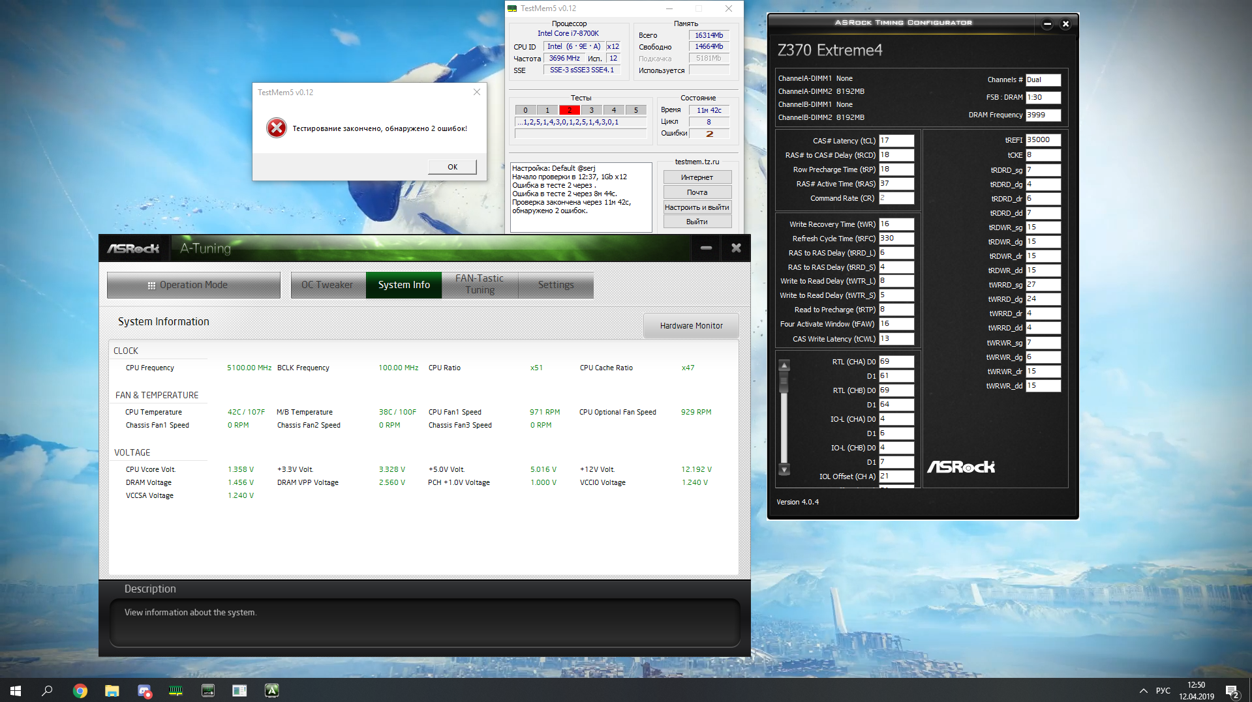Click the CPU Fan1 Speed value 971 RPM
The width and height of the screenshot is (1252, 702).
[x=545, y=412]
